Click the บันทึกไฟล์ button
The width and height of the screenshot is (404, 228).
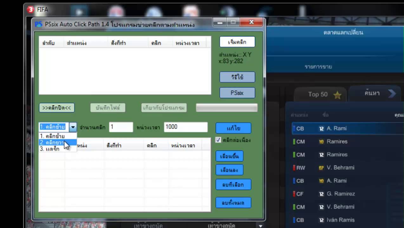pyautogui.click(x=108, y=108)
